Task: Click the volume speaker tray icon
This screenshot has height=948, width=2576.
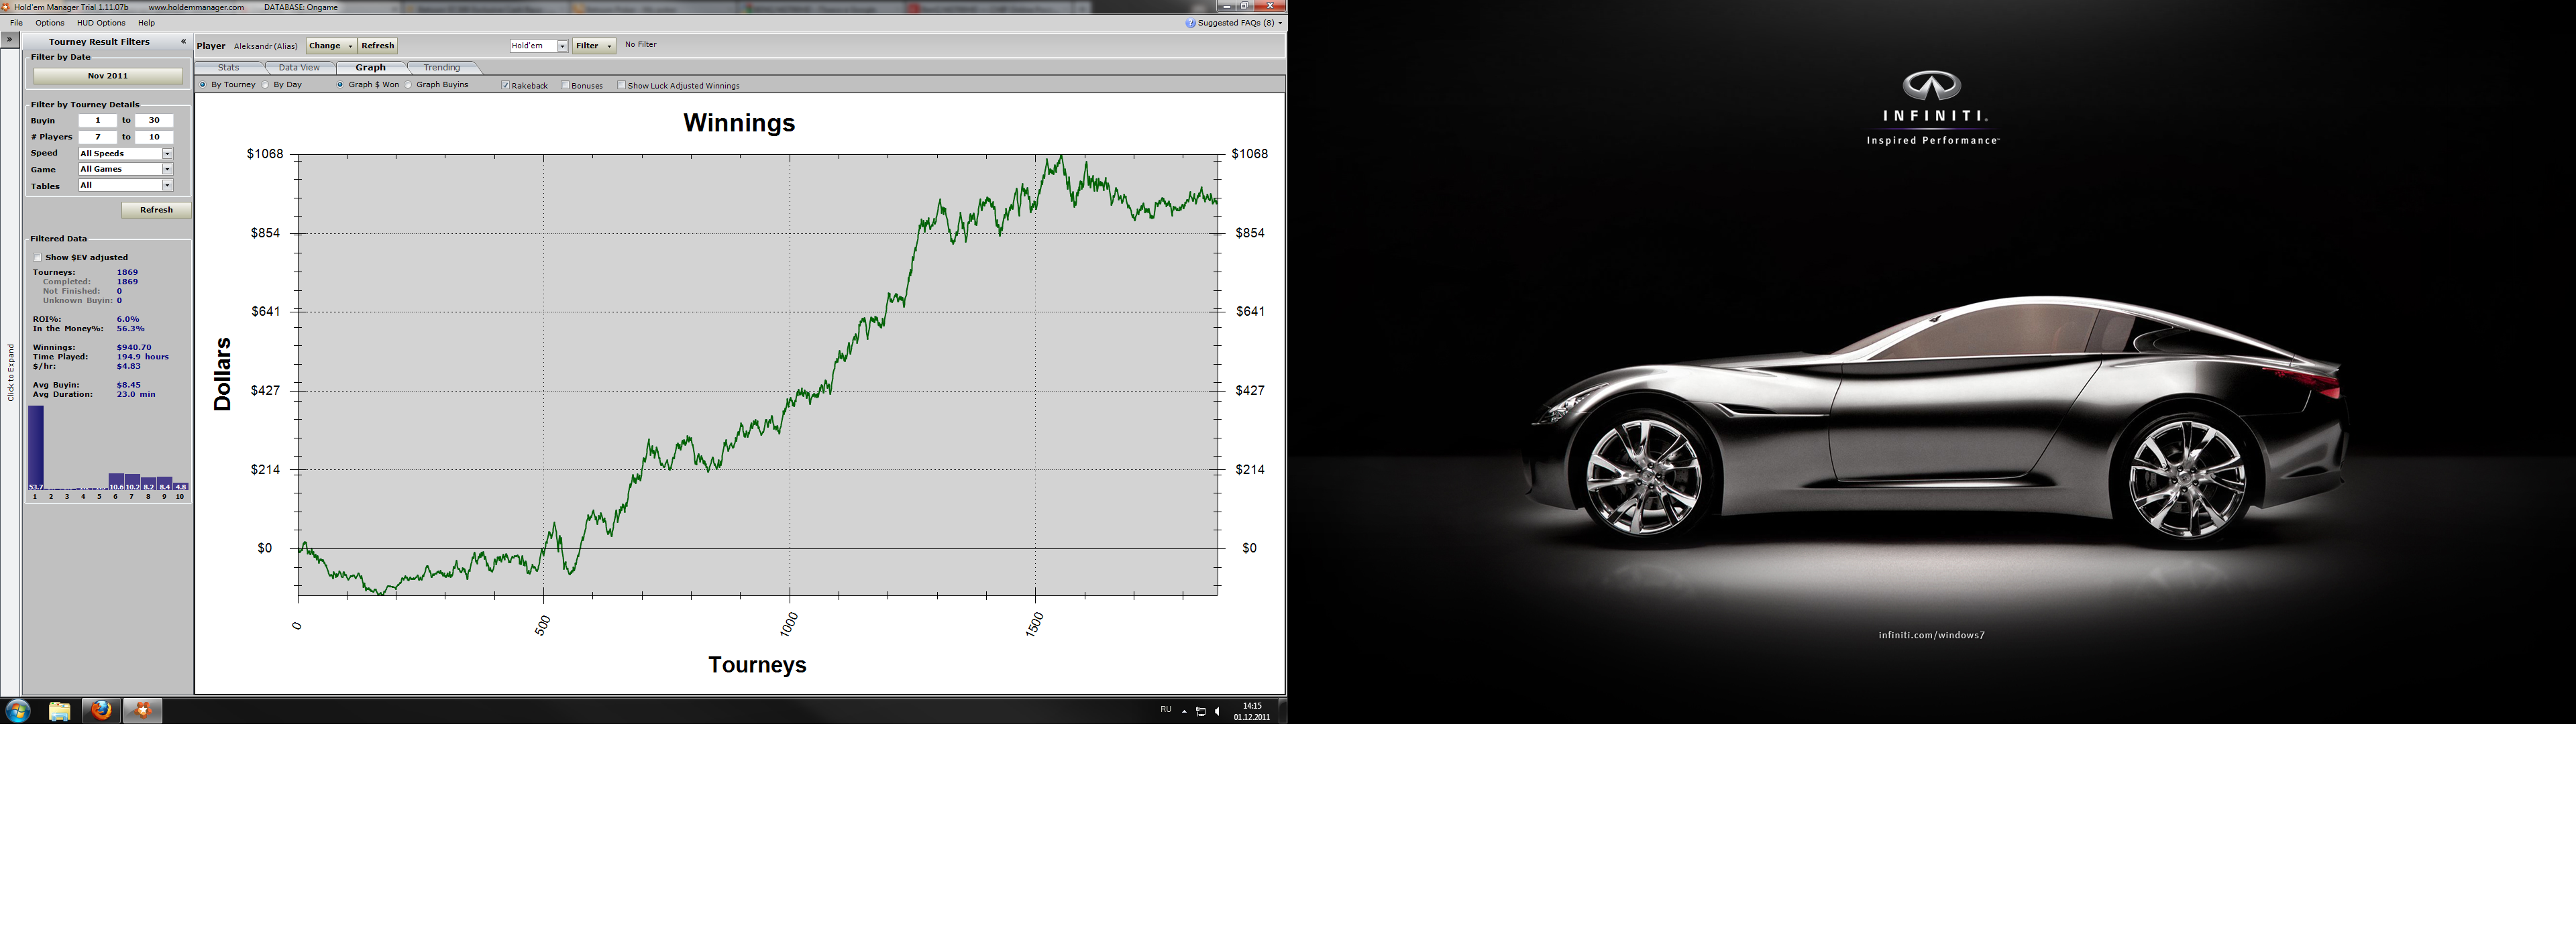Action: [1217, 711]
